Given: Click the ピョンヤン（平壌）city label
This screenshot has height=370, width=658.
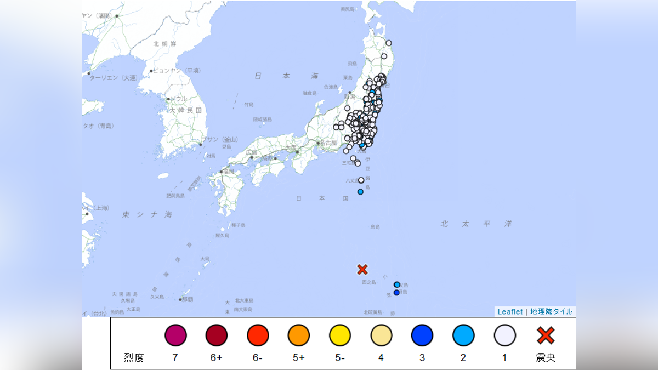Looking at the screenshot, I should point(177,71).
